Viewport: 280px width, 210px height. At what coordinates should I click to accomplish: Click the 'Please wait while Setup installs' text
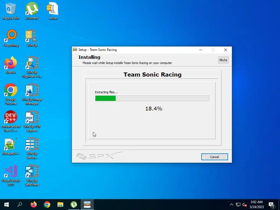click(x=127, y=63)
